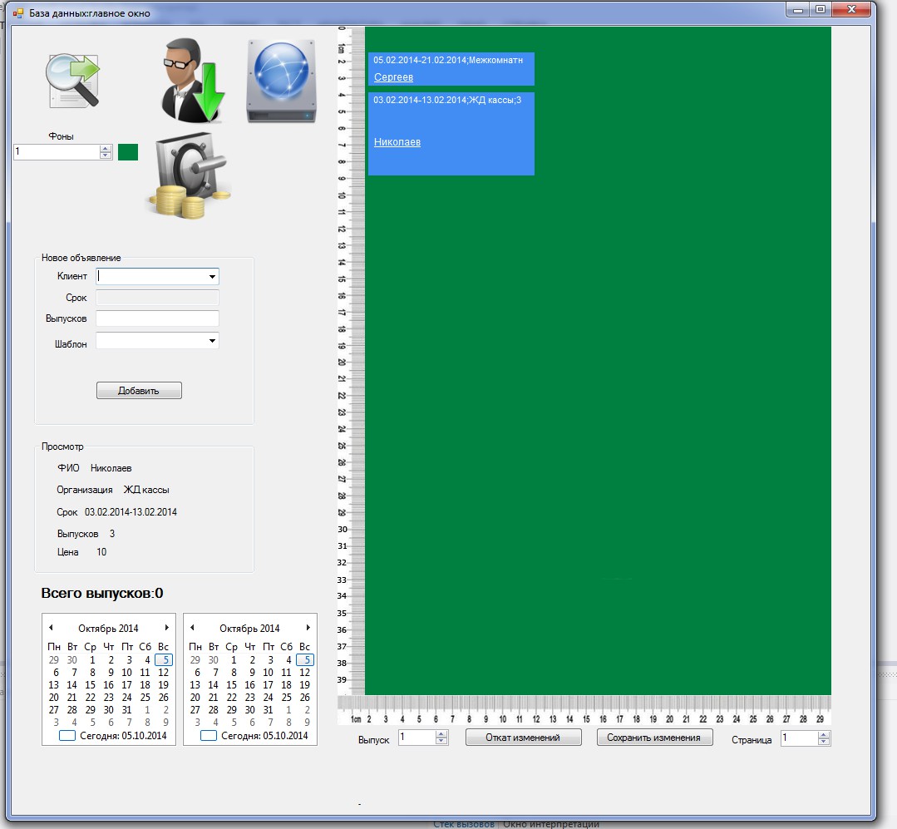
Task: Click the ФИО value Николаев in Просмотр
Action: (111, 468)
